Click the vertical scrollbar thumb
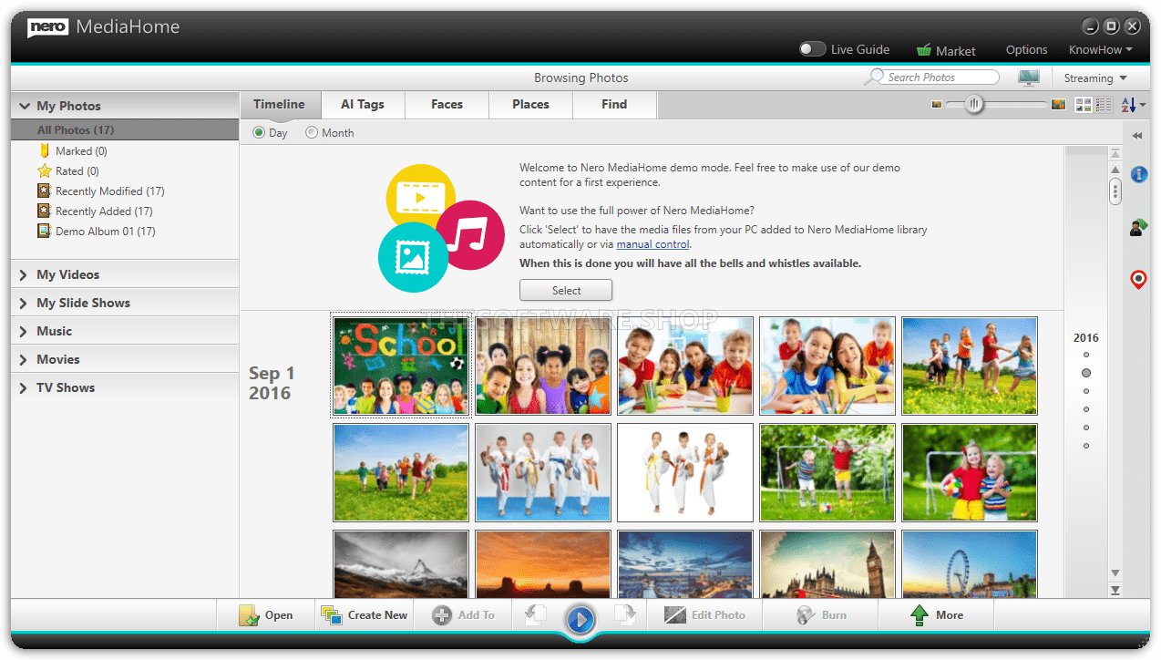 (x=1115, y=191)
